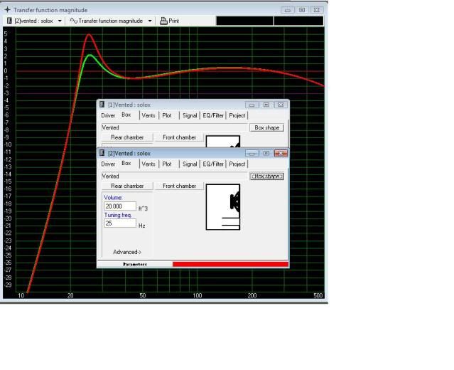Image resolution: width=454 pixels, height=370 pixels.
Task: Click the Vented box type field in [1]Vented window
Action: pyautogui.click(x=175, y=127)
